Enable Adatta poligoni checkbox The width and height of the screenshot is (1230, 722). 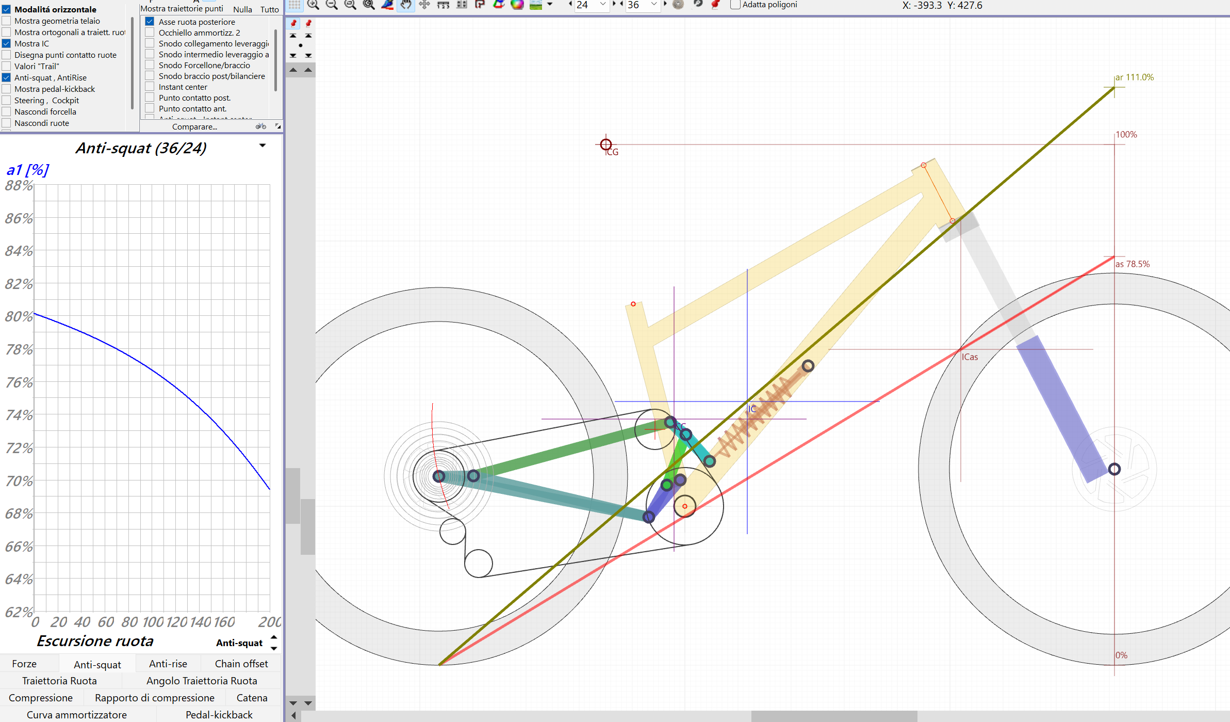735,5
